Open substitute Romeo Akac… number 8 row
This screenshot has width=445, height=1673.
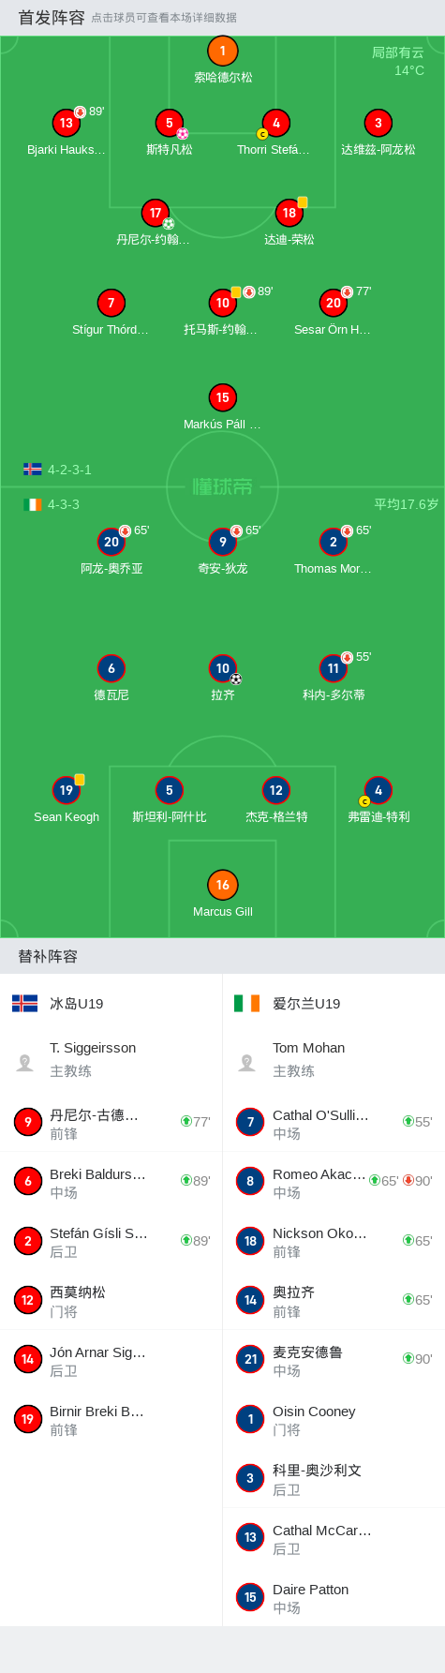334,1181
